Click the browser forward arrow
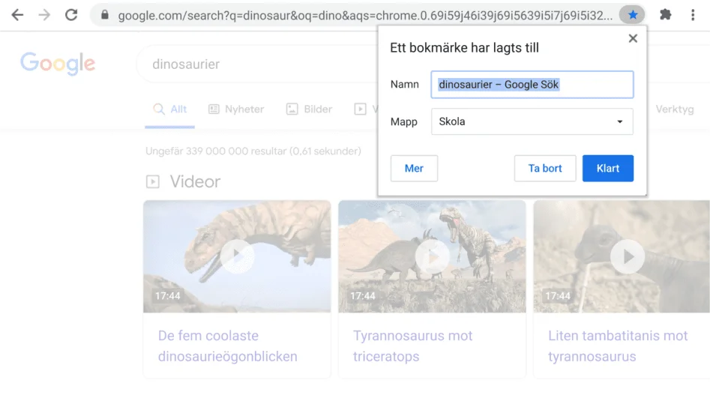 point(44,15)
